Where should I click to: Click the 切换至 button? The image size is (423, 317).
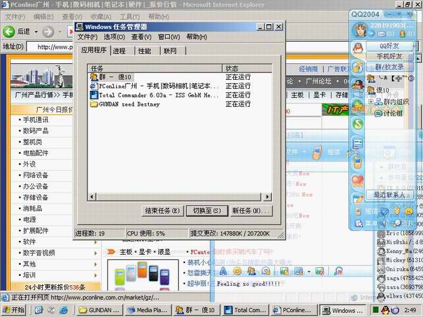(207, 211)
